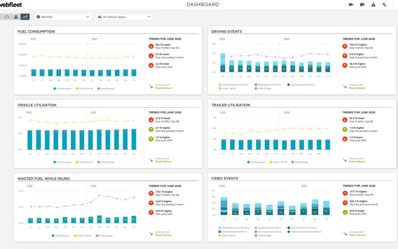
Task: Click the TRAILER UTILISATION card title
Action: (x=231, y=105)
